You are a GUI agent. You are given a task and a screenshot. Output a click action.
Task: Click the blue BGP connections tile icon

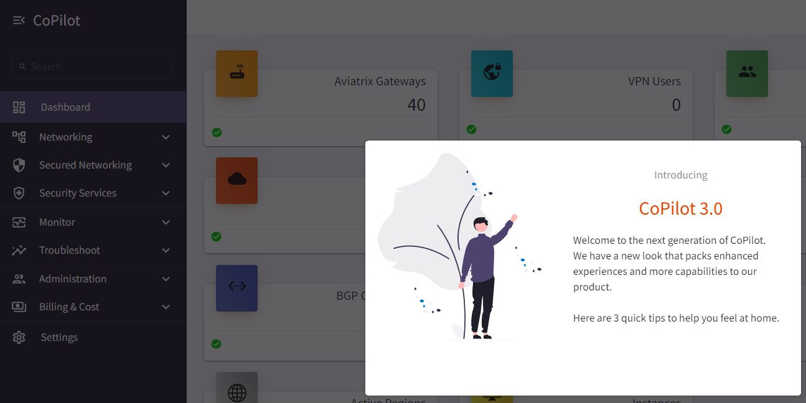click(237, 287)
